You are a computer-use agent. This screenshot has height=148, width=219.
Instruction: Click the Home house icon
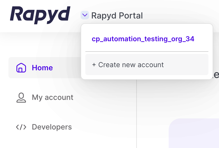(21, 68)
